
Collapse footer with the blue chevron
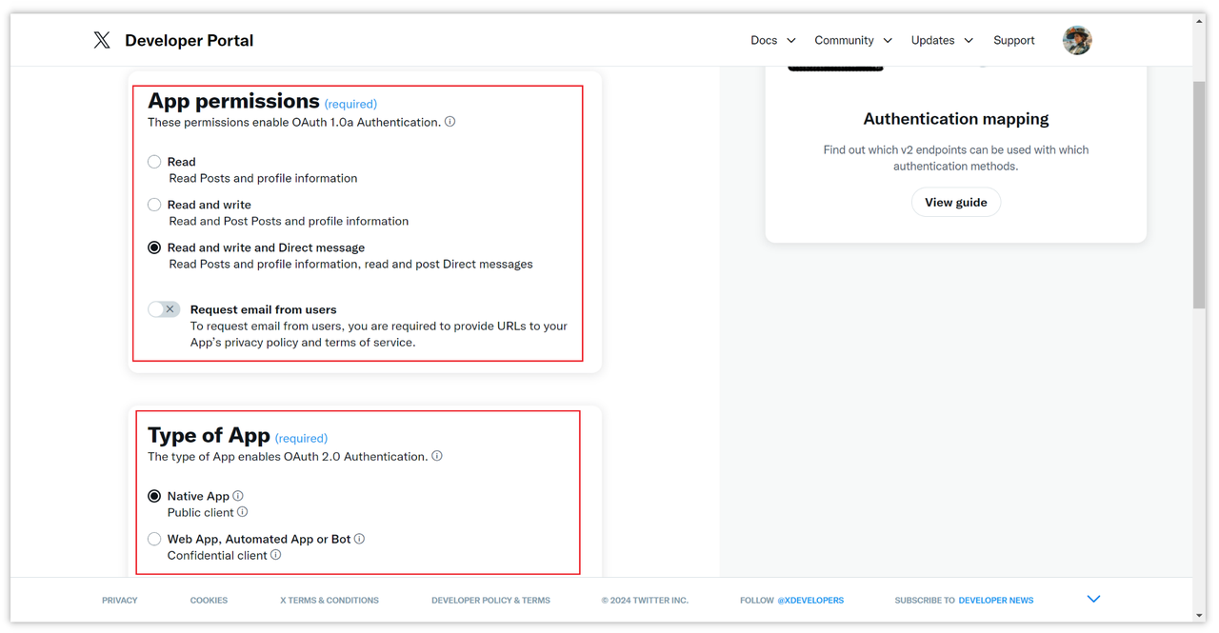1093,600
